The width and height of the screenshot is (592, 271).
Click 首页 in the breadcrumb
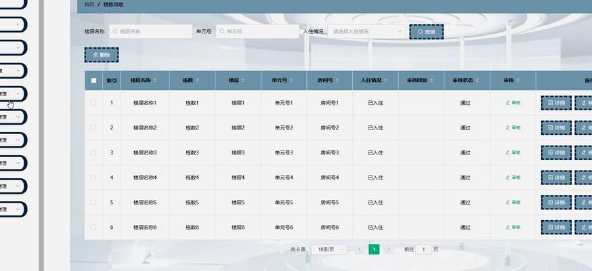(89, 5)
